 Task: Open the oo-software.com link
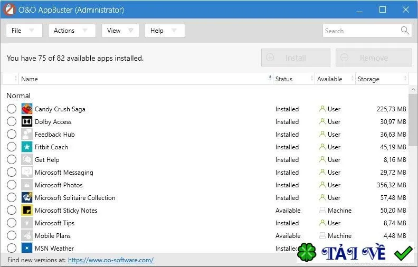tap(111, 260)
